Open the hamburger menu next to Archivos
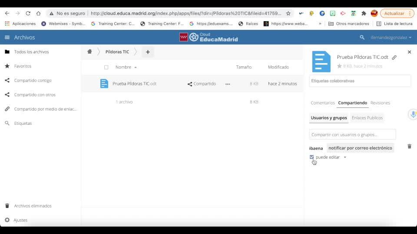The width and height of the screenshot is (417, 234). pos(7,37)
